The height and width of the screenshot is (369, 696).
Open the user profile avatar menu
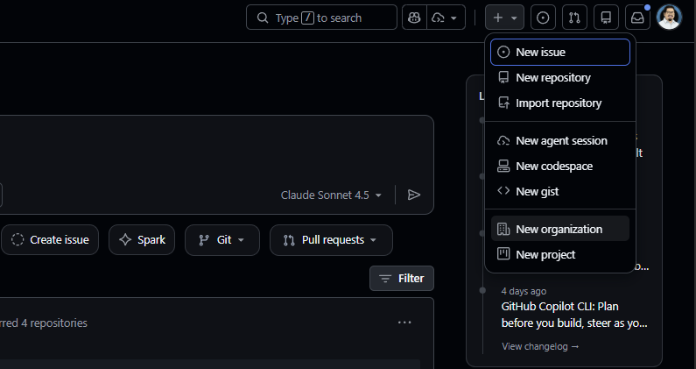click(x=669, y=18)
